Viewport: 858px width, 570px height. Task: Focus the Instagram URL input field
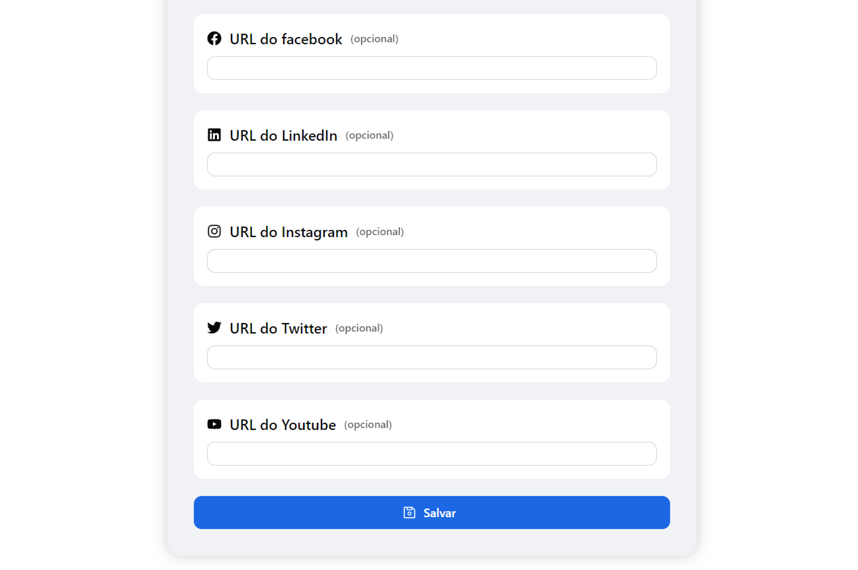pos(431,261)
